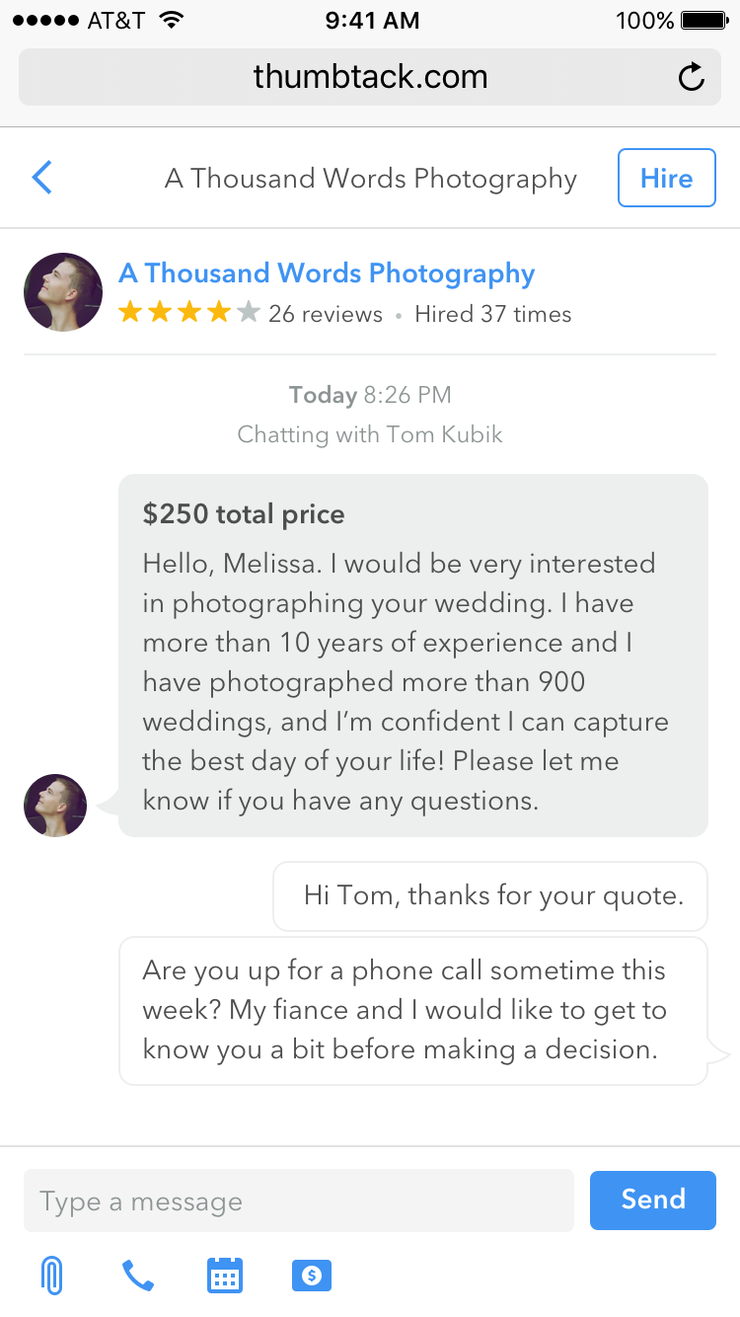Tap the header title A Thousand Words Photography
The height and width of the screenshot is (1317, 740).
coord(370,178)
